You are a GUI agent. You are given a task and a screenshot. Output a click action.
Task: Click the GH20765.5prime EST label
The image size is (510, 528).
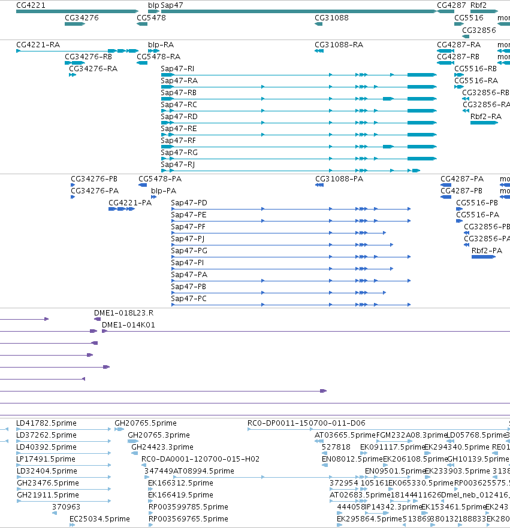(146, 423)
